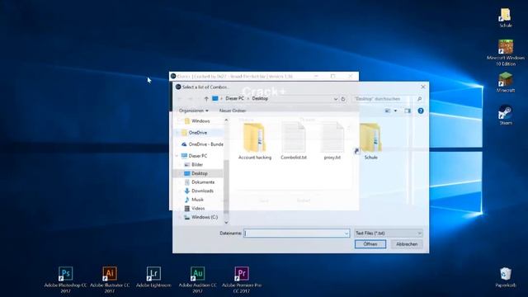This screenshot has width=528, height=297.
Task: Open Minecraft Windows 10 Edition desktop icon
Action: [x=506, y=52]
